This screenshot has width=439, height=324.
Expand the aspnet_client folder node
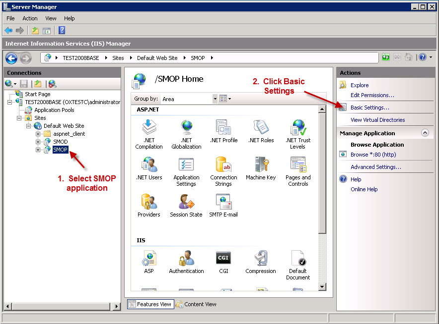click(x=38, y=134)
